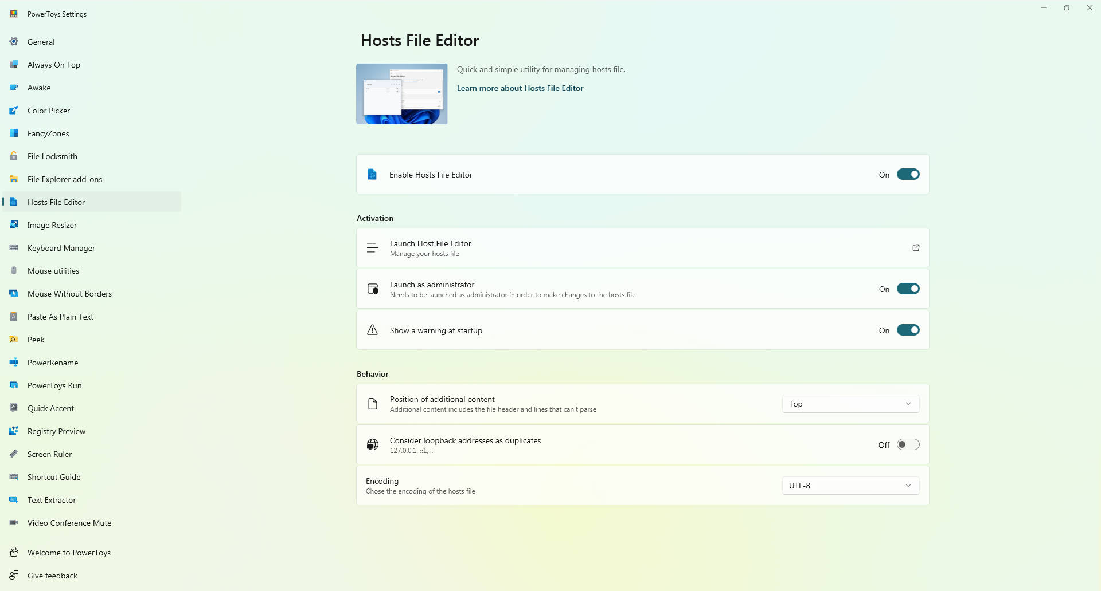Click the FancyZones icon in sidebar
The height and width of the screenshot is (591, 1101).
click(14, 133)
